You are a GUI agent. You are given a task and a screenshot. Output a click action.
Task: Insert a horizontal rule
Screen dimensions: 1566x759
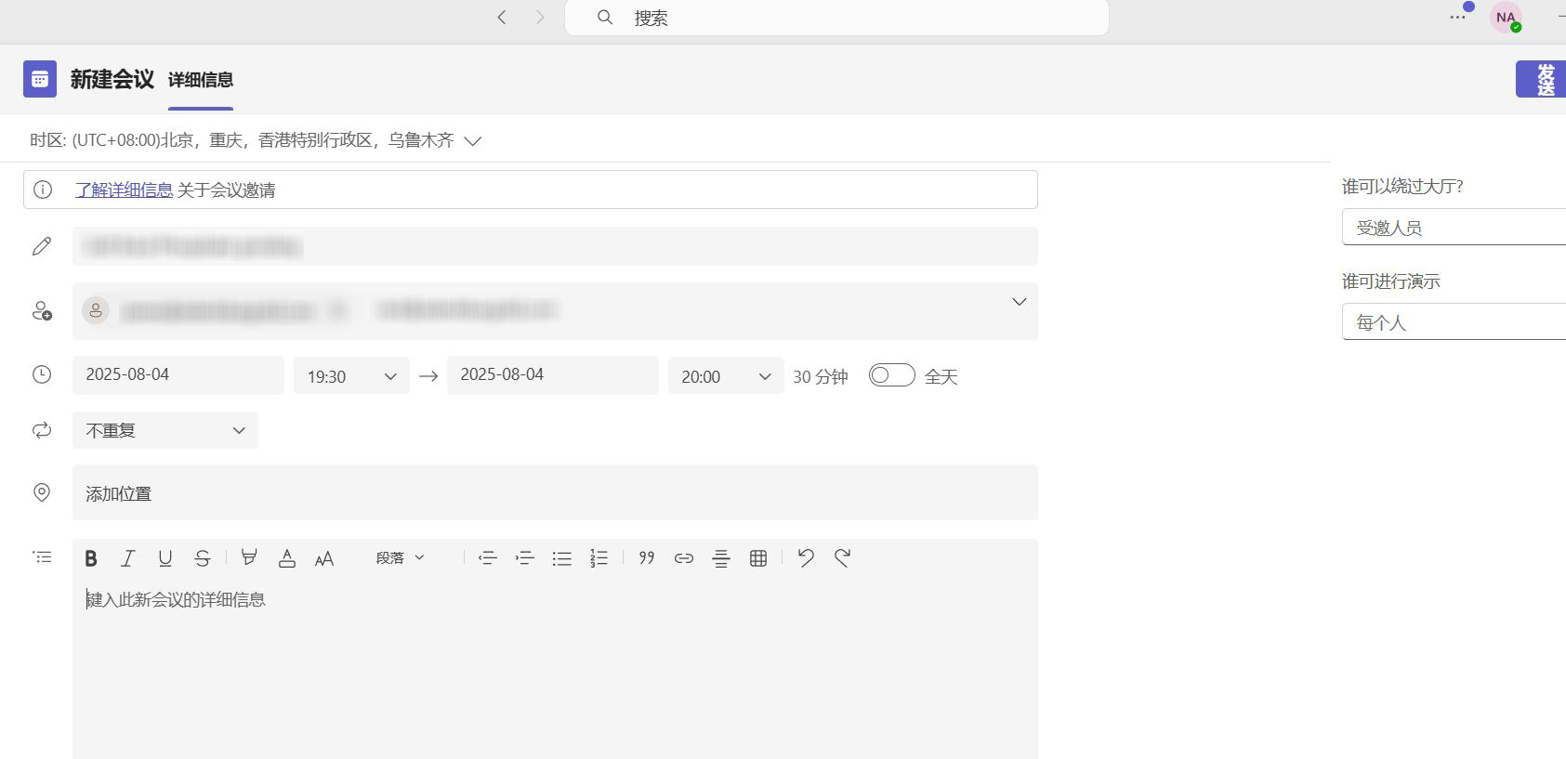[721, 558]
